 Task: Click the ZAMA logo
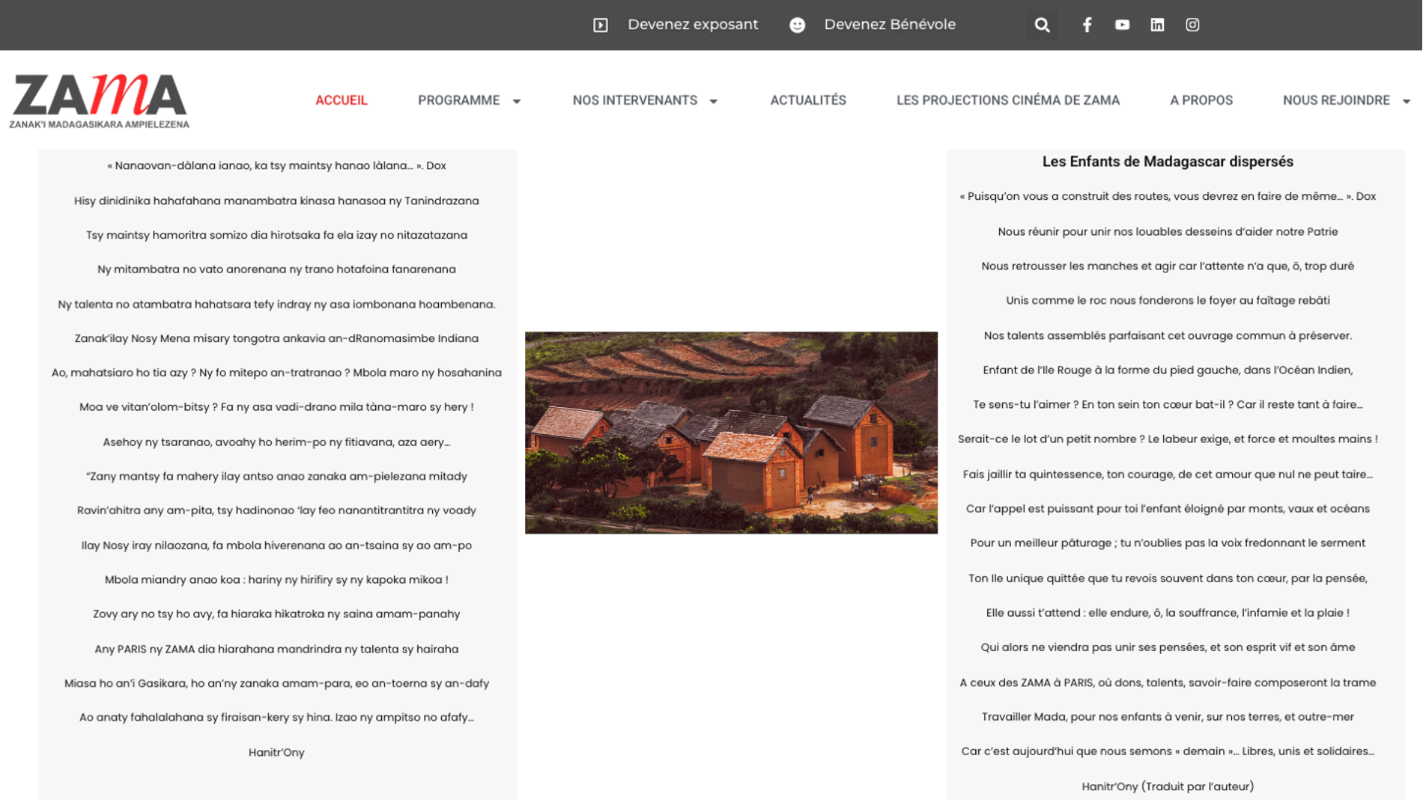pos(99,100)
